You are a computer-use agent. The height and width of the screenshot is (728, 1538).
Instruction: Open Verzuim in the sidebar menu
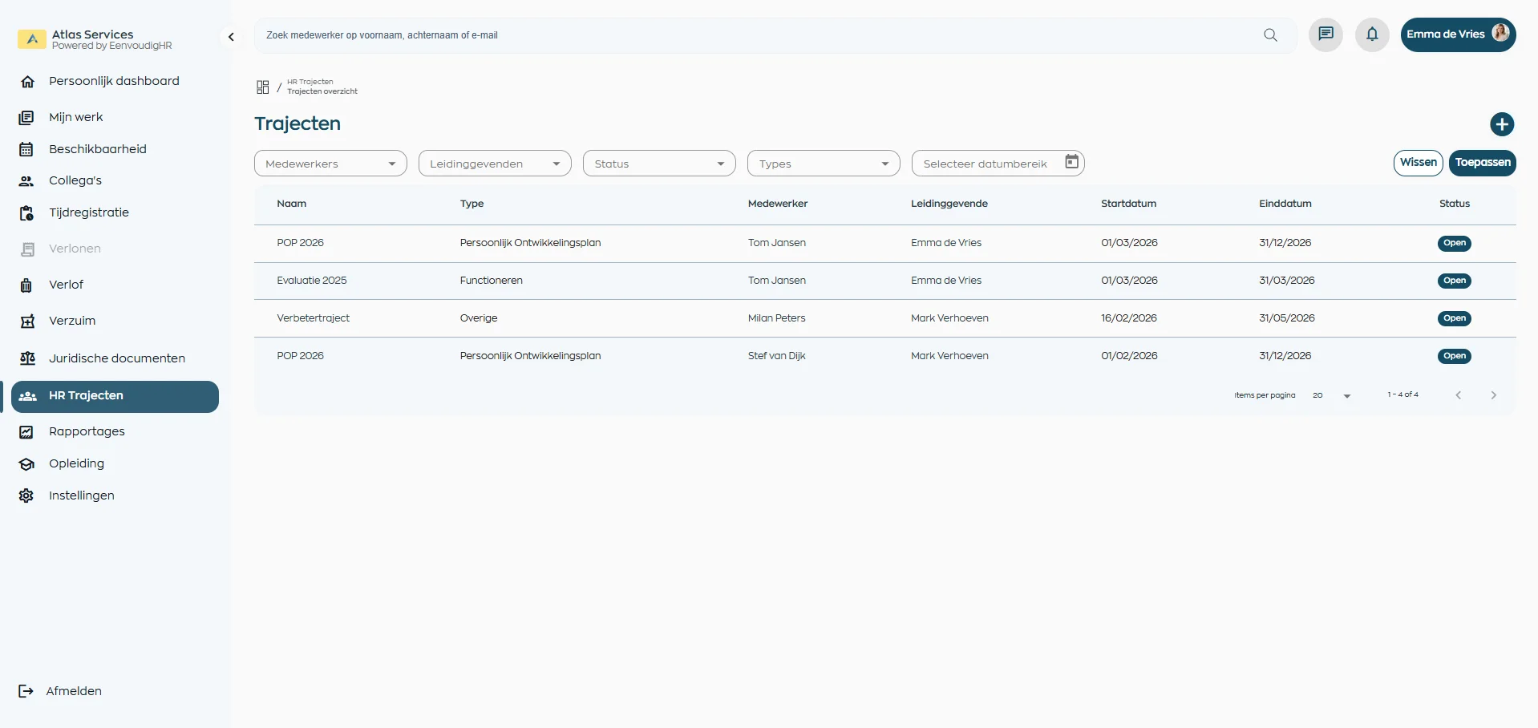point(72,321)
